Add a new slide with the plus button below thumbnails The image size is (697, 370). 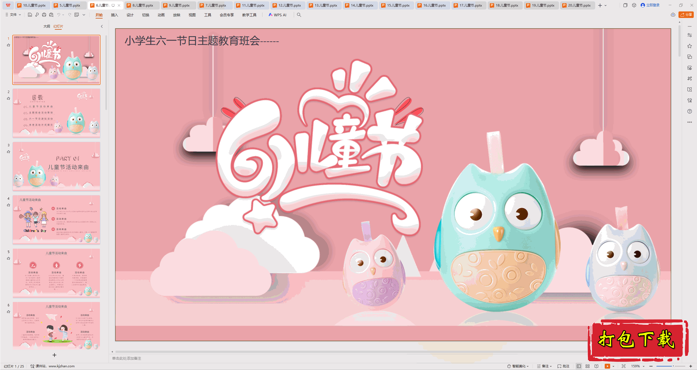point(54,355)
